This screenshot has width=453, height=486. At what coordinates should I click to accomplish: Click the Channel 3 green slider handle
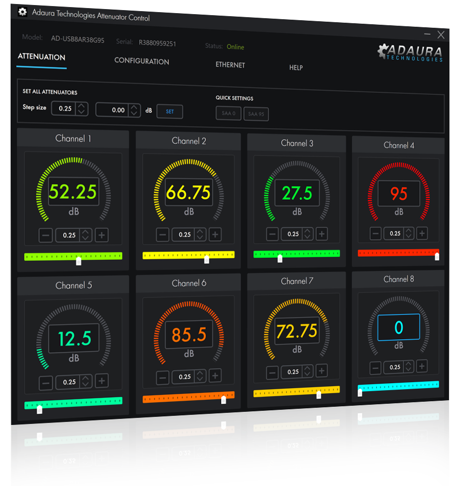(280, 258)
